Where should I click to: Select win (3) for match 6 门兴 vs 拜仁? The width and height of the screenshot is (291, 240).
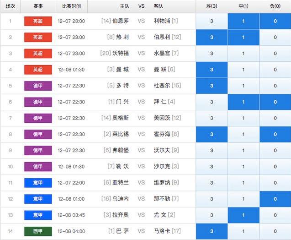point(212,102)
